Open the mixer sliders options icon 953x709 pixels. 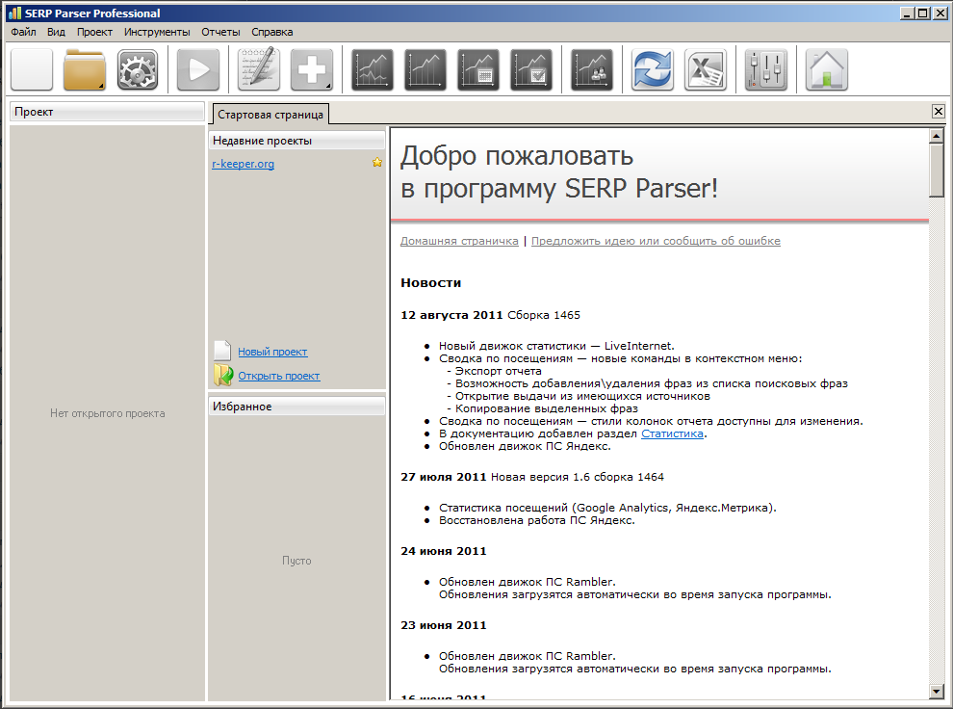coord(766,70)
